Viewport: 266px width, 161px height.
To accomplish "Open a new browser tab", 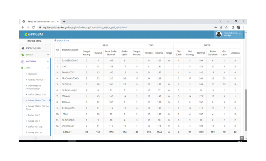I will (64, 21).
